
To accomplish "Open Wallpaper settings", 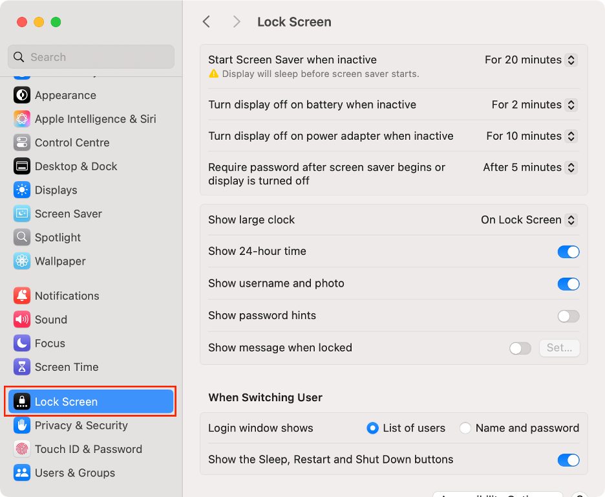I will tap(22, 261).
